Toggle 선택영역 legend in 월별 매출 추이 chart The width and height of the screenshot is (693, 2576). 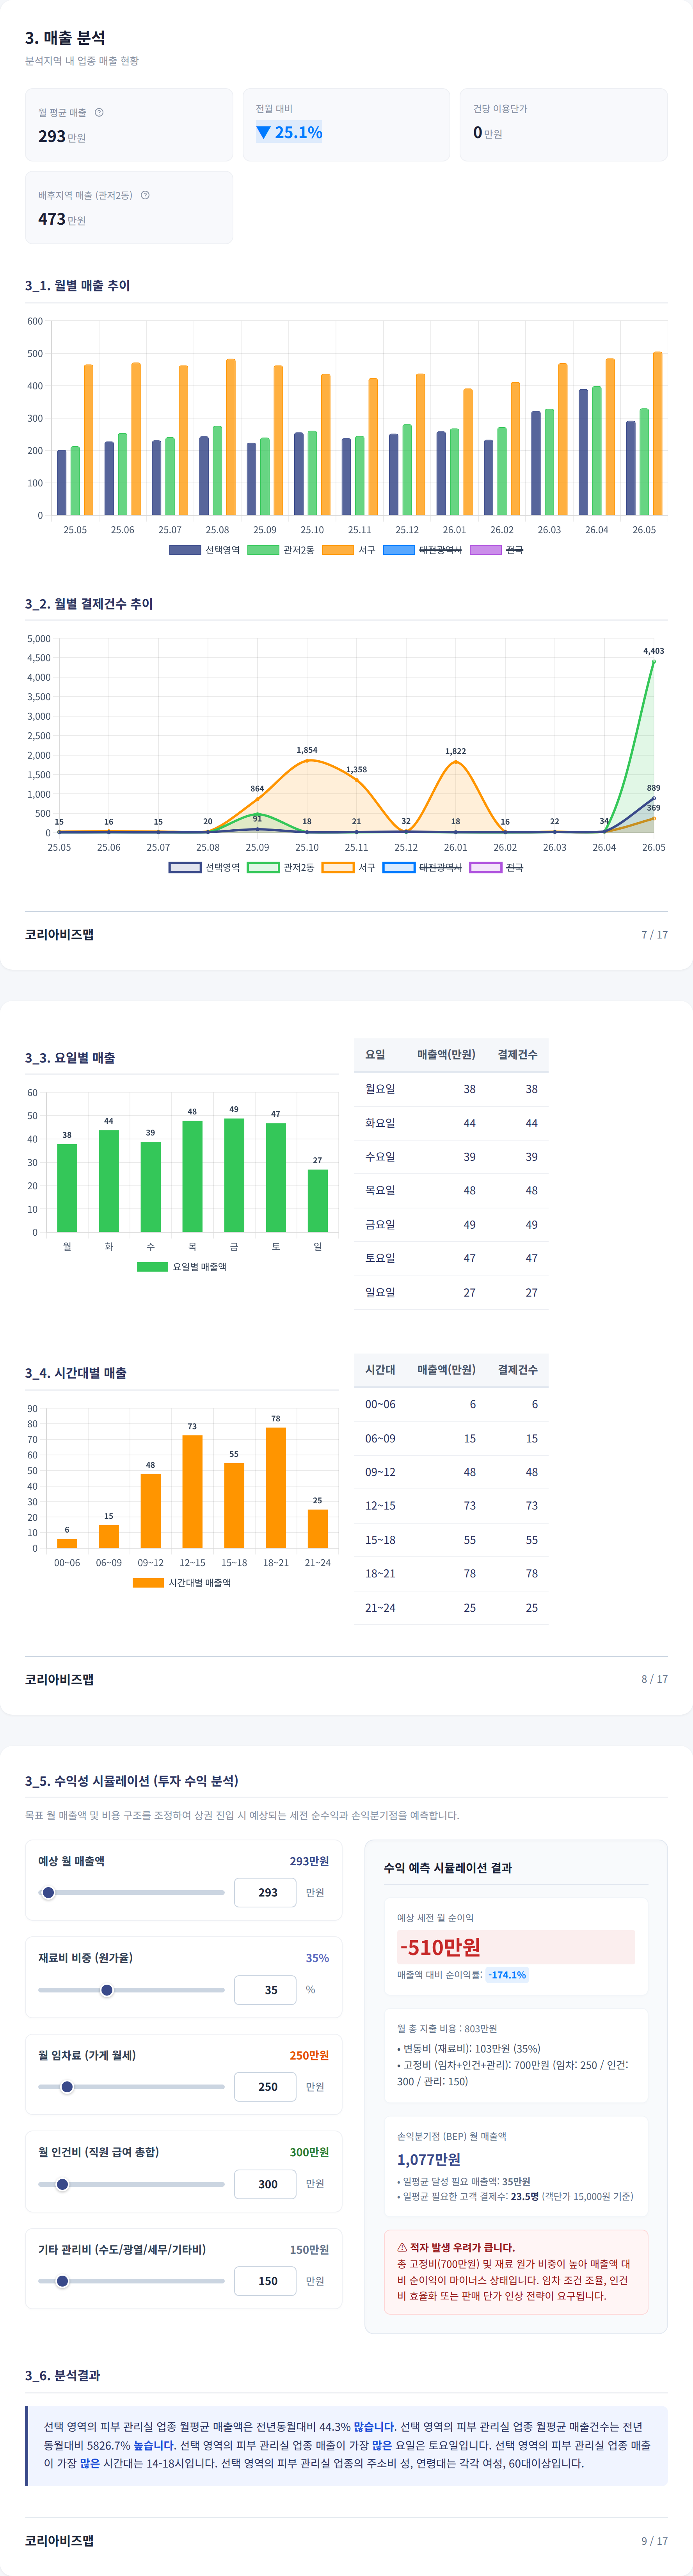point(204,550)
